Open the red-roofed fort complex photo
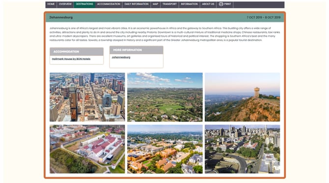The image size is (329, 183). (x=87, y=149)
